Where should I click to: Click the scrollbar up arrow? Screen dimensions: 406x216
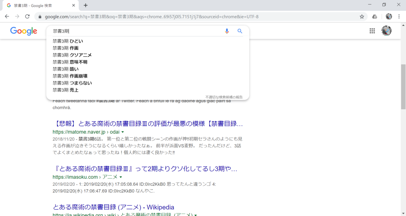(403, 26)
